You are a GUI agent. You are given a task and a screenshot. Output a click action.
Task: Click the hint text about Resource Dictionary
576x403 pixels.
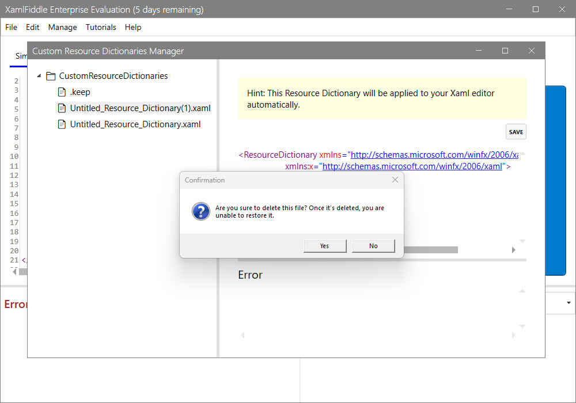[370, 98]
